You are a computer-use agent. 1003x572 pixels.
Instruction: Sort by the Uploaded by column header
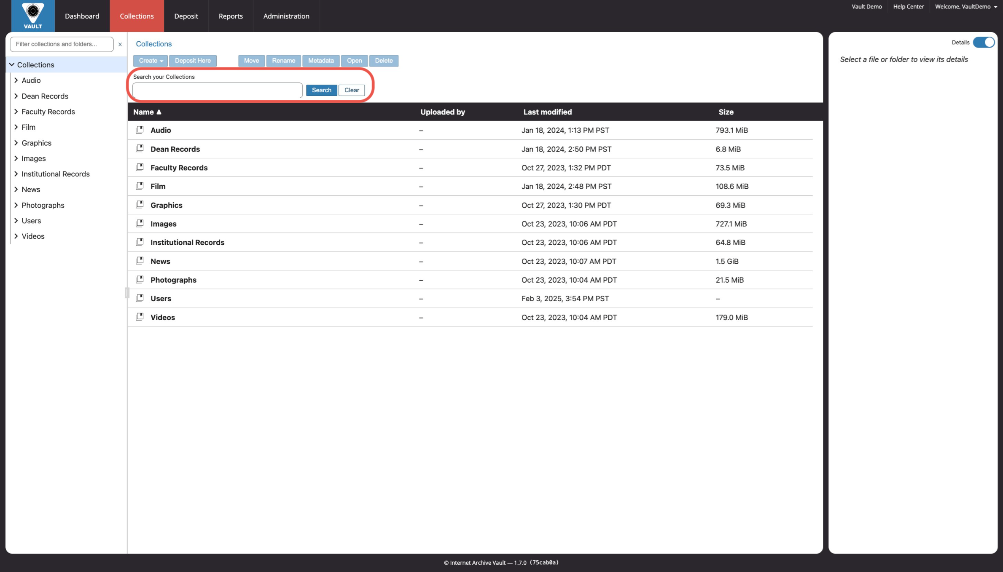442,112
